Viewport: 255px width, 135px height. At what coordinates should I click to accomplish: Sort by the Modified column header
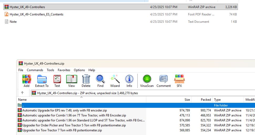[250, 100]
